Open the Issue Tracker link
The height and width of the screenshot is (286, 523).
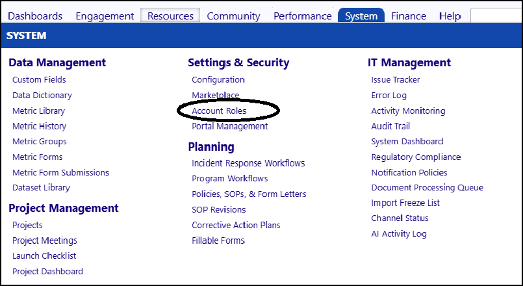[x=396, y=80]
